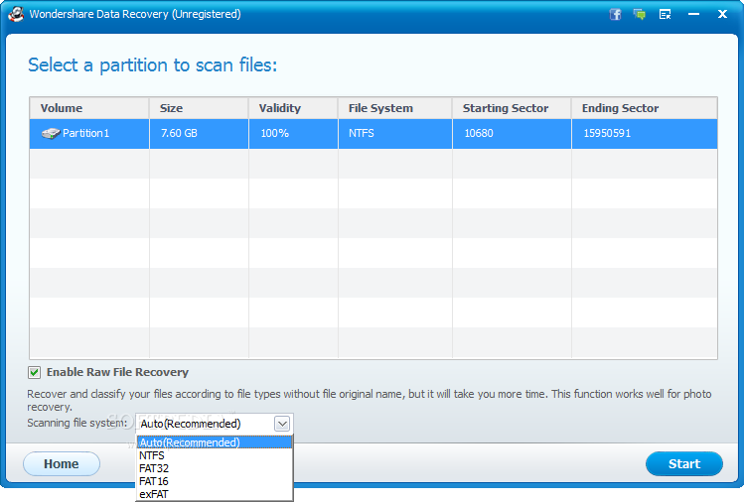
Task: Choose Auto(Recommended) from the dropdown list
Action: point(215,442)
